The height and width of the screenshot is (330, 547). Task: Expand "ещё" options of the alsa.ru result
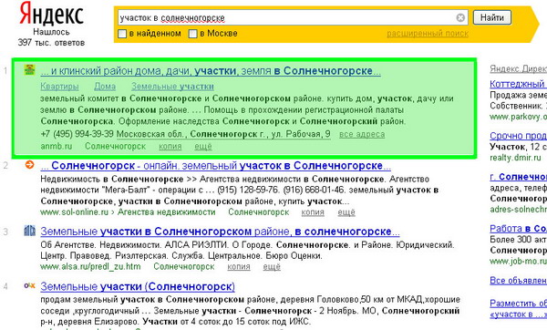(x=272, y=267)
